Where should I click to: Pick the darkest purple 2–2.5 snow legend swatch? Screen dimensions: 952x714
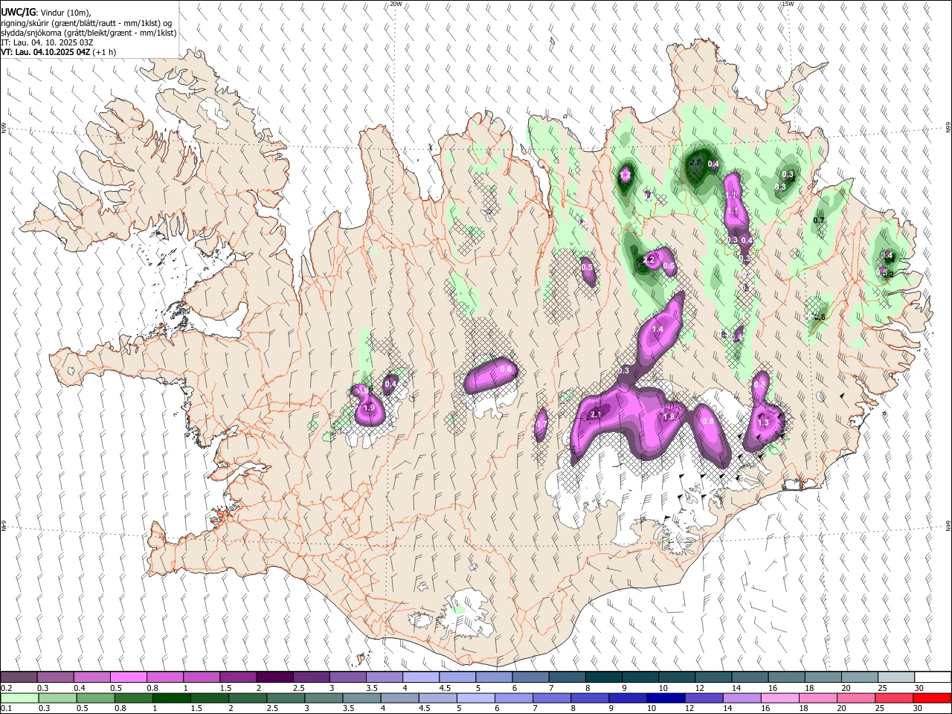coord(274,678)
